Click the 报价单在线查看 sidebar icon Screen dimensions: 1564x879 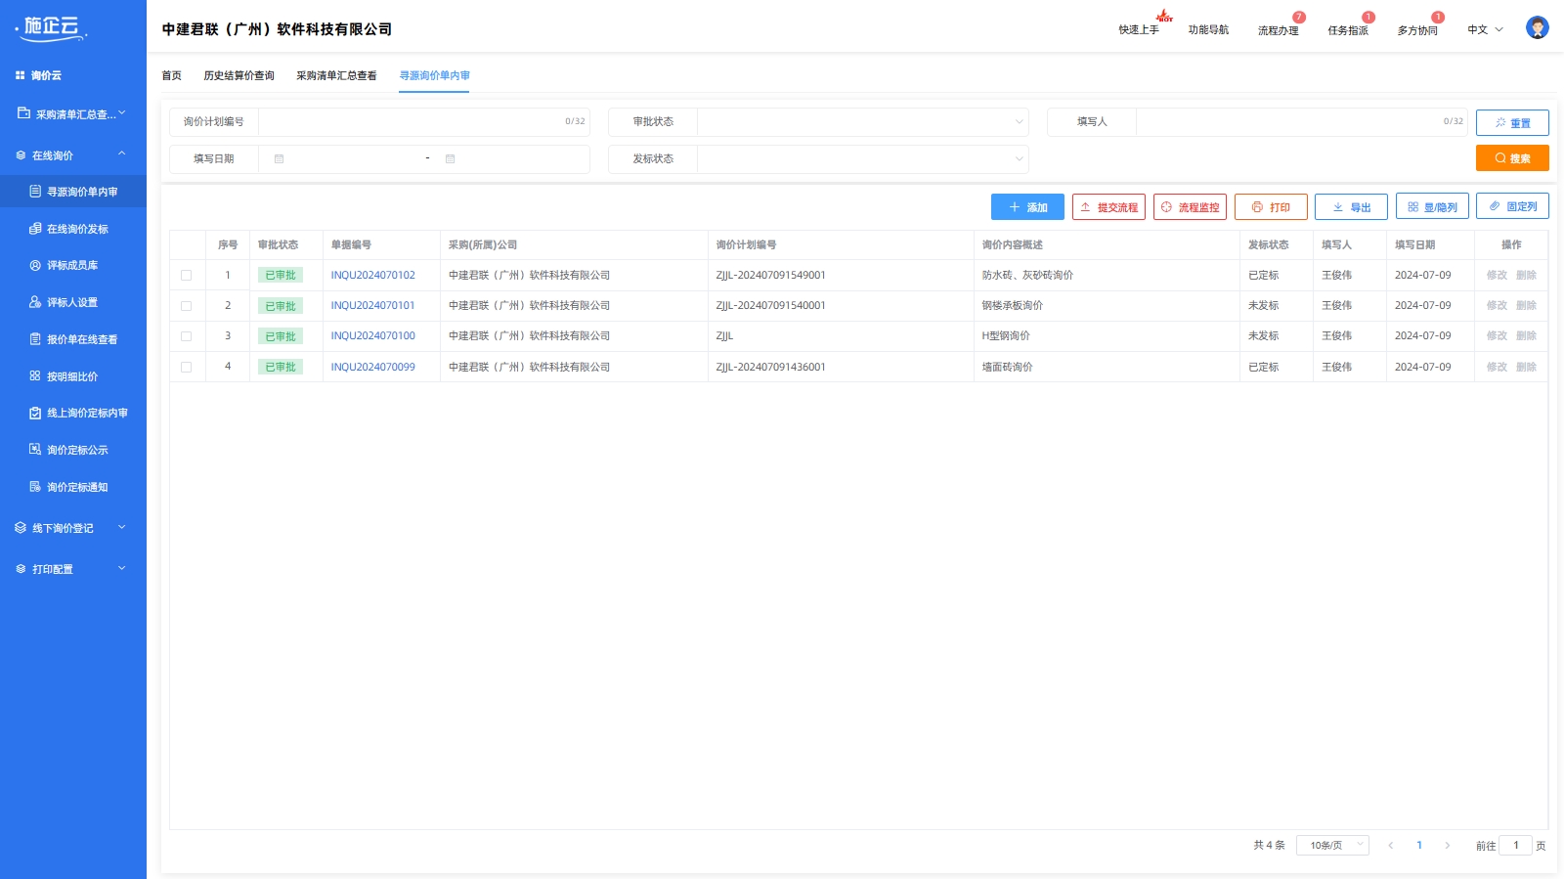pos(35,339)
